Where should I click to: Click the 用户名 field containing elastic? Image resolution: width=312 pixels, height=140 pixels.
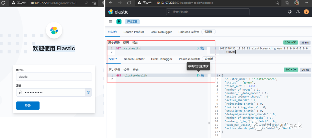click(54, 77)
